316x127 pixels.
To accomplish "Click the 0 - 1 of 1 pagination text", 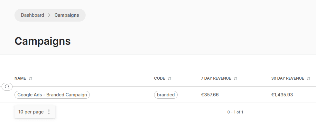I will tap(235, 112).
